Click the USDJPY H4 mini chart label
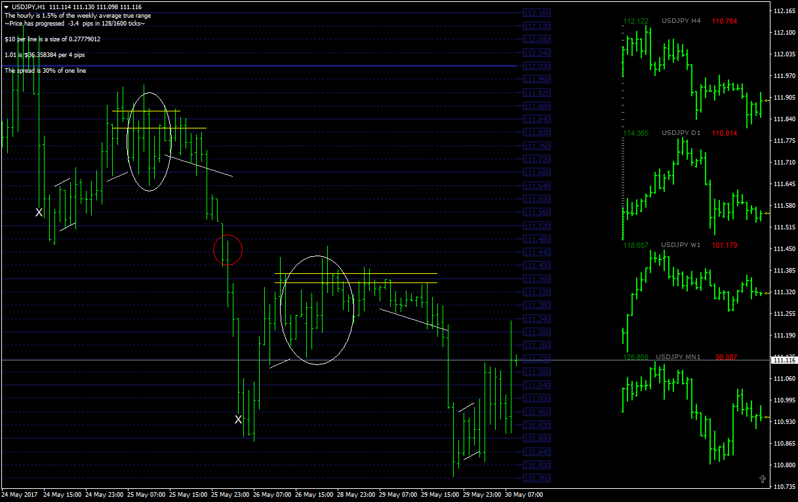 tap(681, 21)
